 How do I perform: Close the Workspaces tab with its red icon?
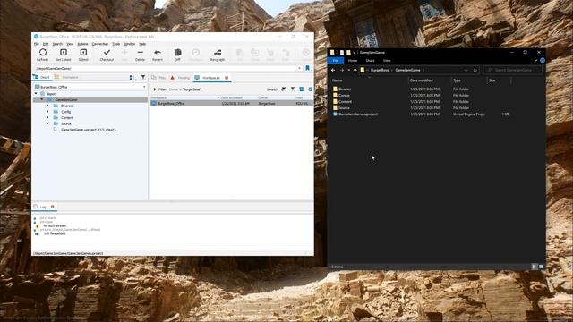click(227, 78)
